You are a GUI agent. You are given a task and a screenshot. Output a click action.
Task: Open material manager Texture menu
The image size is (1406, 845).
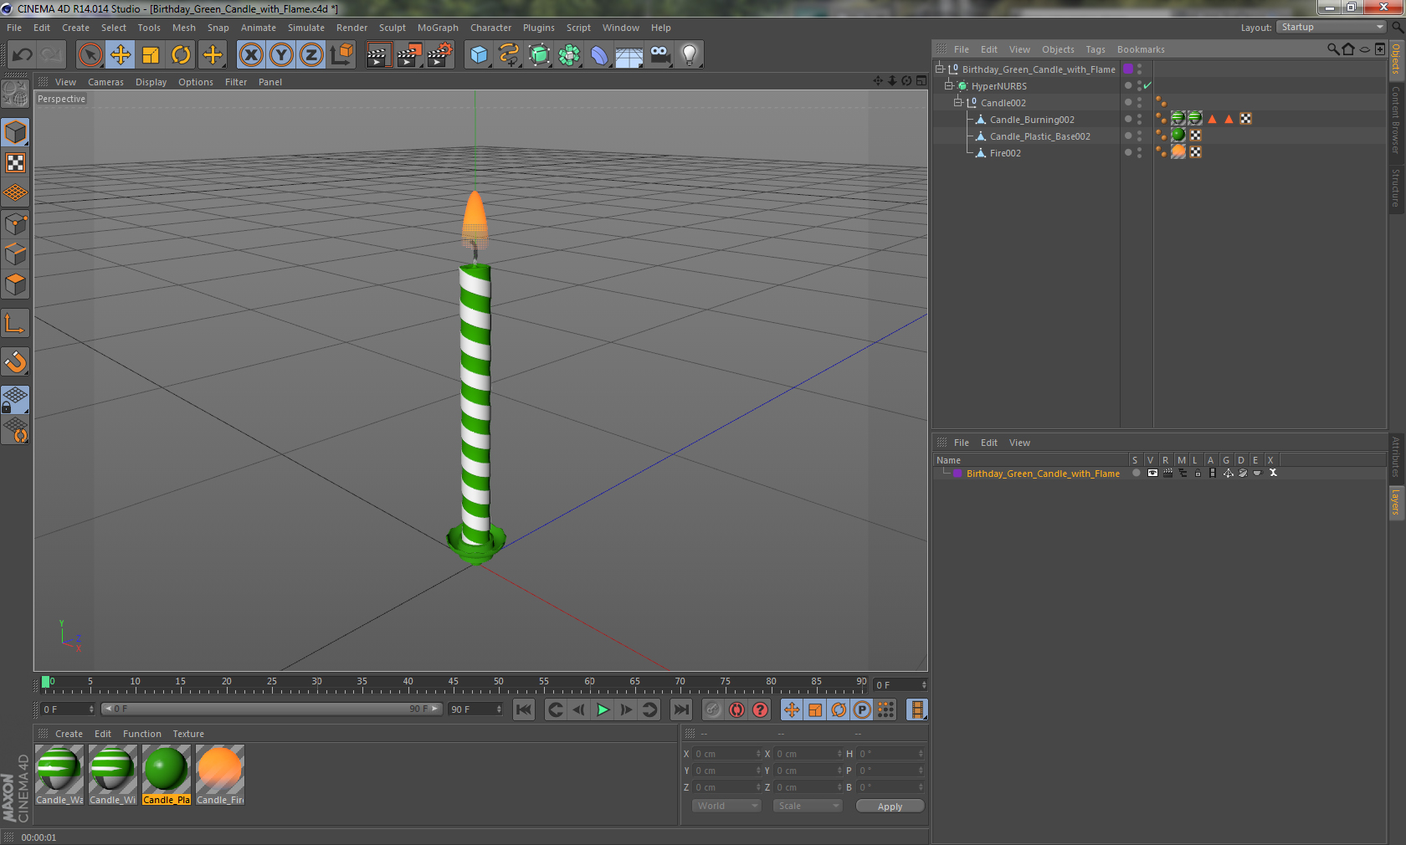[188, 734]
